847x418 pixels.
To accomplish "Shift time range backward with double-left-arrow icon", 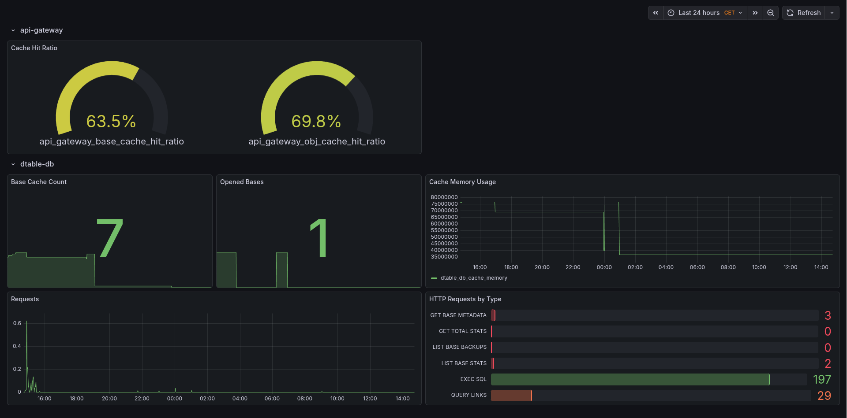I will click(656, 13).
